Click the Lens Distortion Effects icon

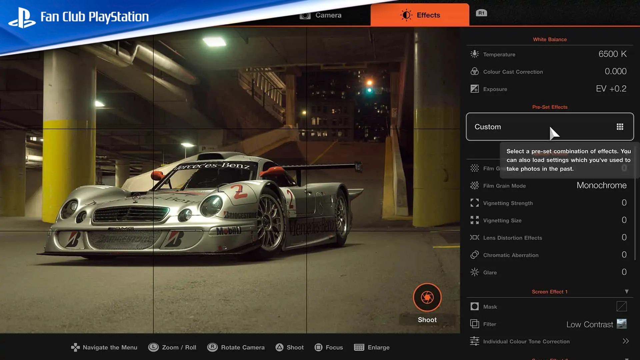pos(475,237)
